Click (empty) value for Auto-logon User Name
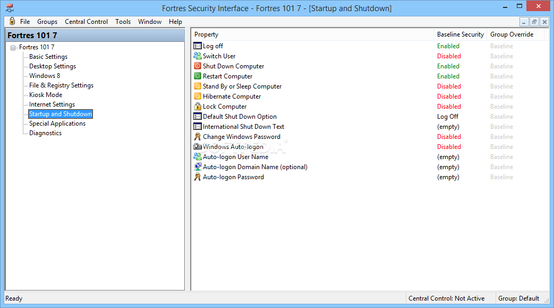The image size is (554, 308). [448, 156]
